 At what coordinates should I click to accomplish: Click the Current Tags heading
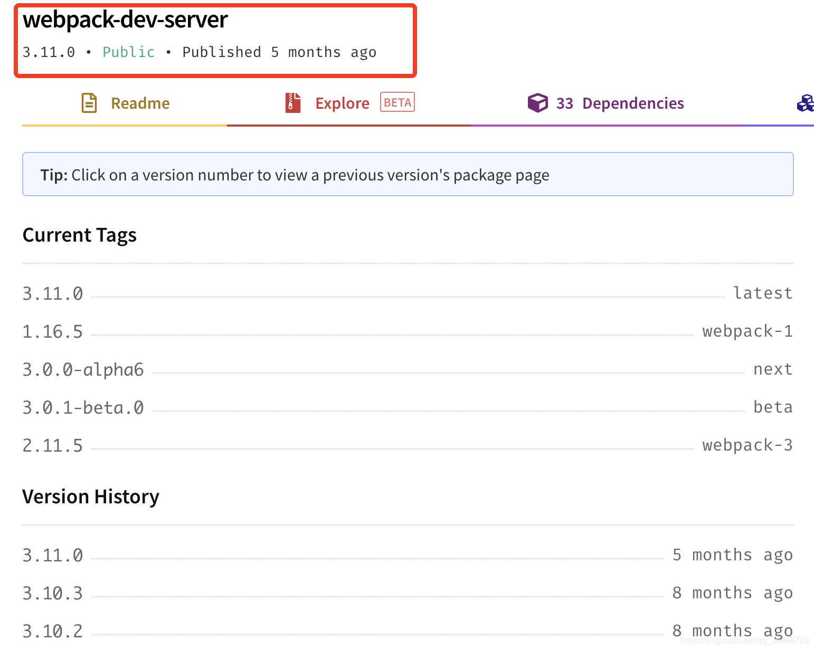(x=80, y=235)
